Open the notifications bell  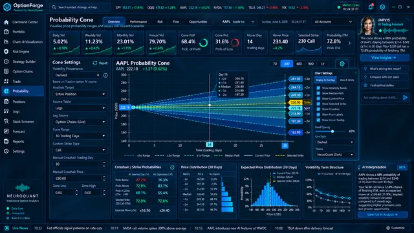pyautogui.click(x=371, y=7)
